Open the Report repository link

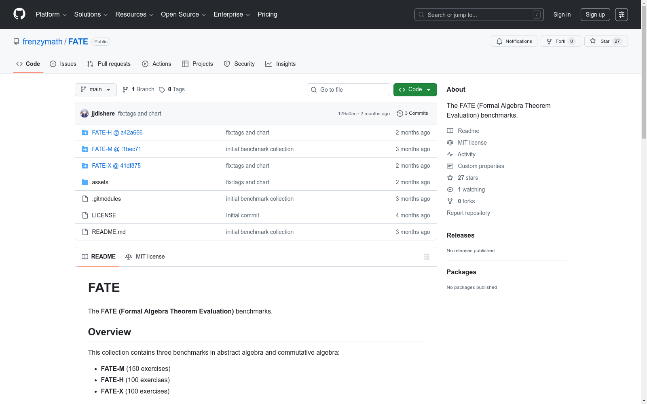(x=468, y=213)
